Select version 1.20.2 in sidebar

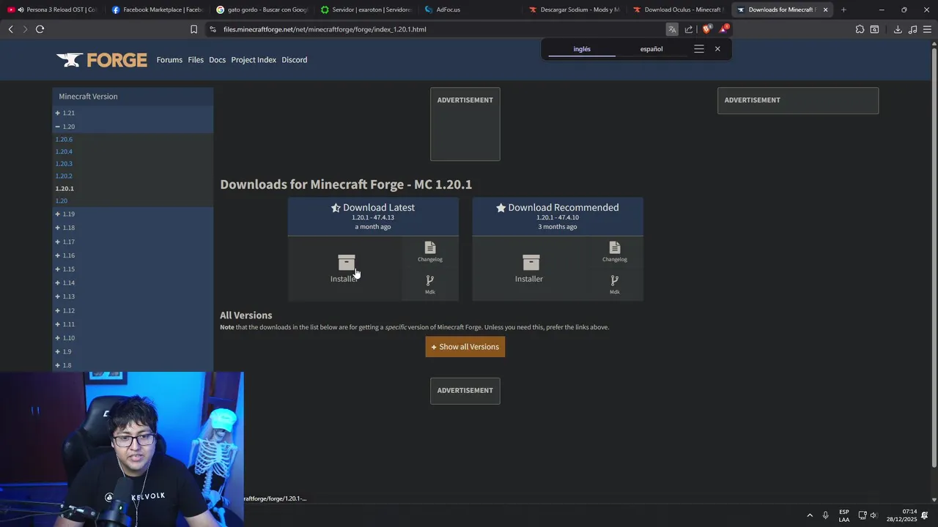(64, 176)
